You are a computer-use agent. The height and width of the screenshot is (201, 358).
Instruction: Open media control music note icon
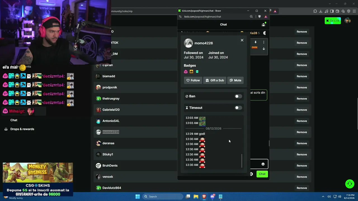coord(326,11)
